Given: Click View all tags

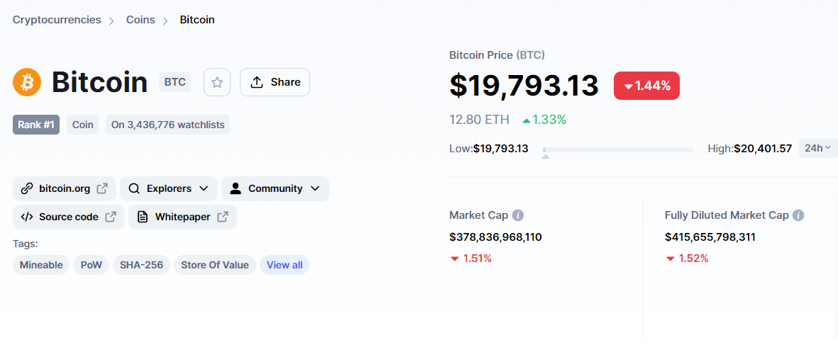Looking at the screenshot, I should (285, 265).
